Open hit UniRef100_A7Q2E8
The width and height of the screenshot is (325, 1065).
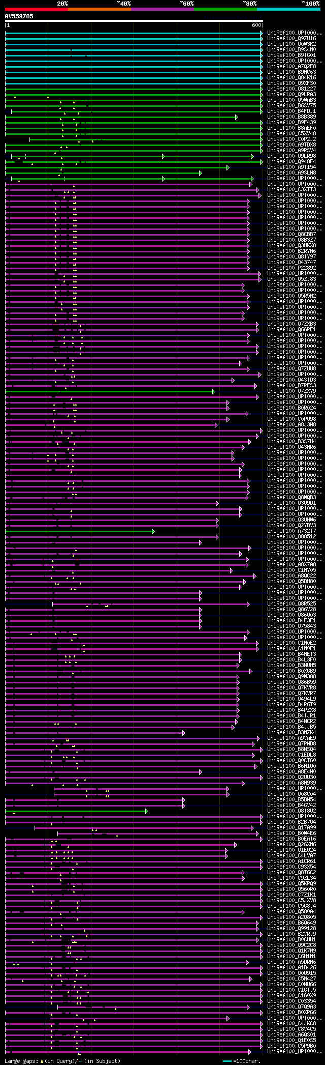(x=291, y=67)
